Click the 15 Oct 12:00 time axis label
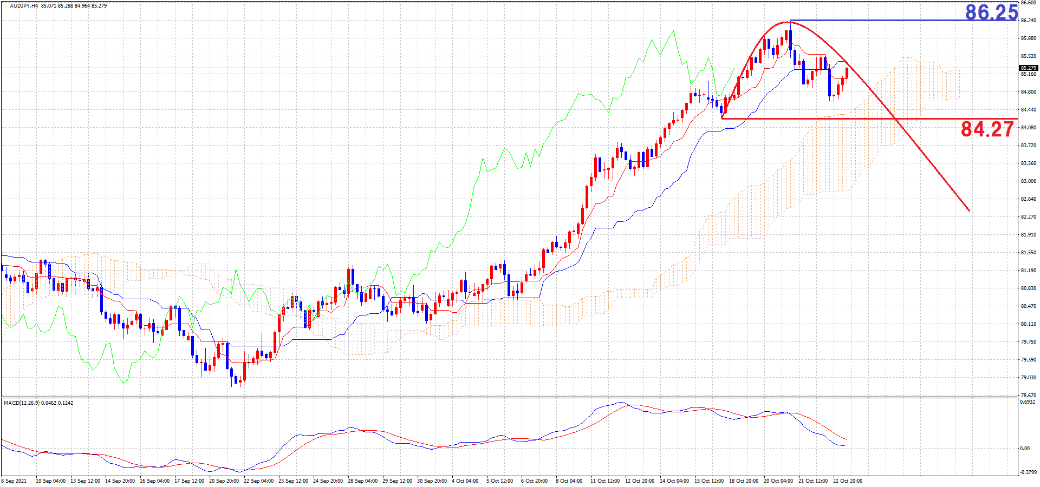Screen dimensions: 1040x487 (708, 481)
